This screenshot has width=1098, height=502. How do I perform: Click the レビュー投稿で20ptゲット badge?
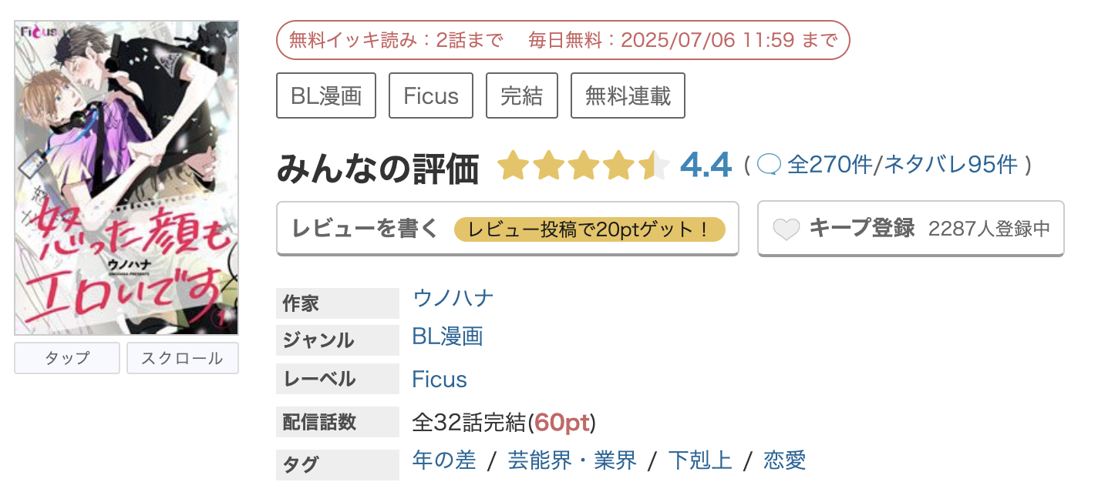[590, 229]
